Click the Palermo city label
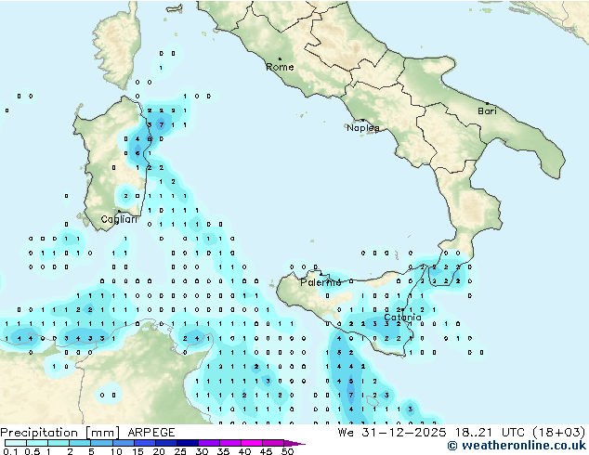The image size is (589, 455). [321, 282]
